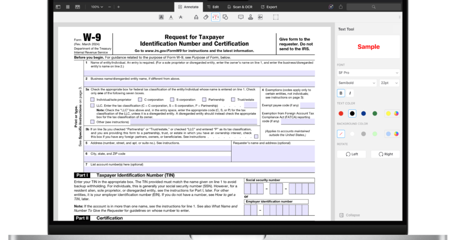Open the 22pt font size dropdown

tap(389, 83)
